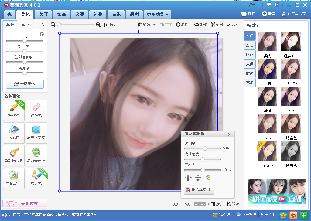
Task: Click the 旋转 rotate tool
Action: 200,25
